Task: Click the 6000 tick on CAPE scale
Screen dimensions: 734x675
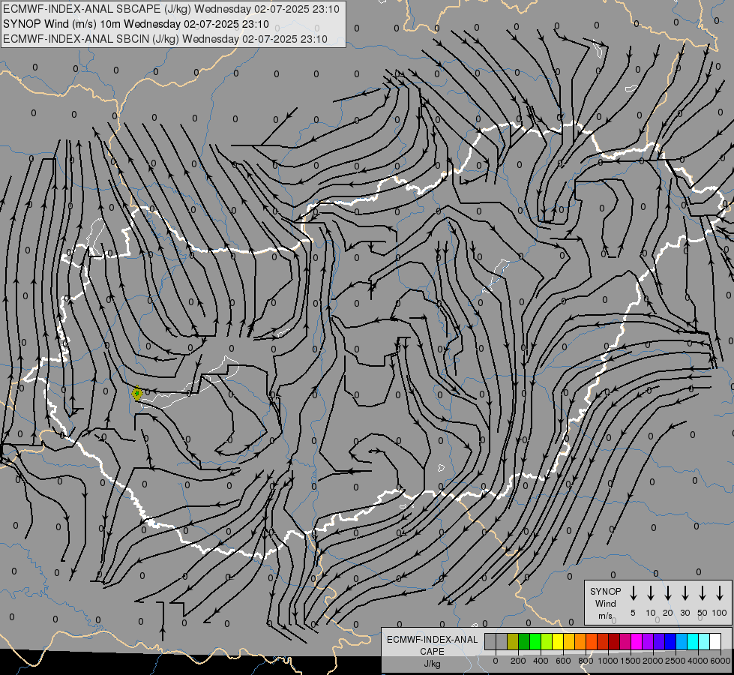Action: pyautogui.click(x=721, y=661)
